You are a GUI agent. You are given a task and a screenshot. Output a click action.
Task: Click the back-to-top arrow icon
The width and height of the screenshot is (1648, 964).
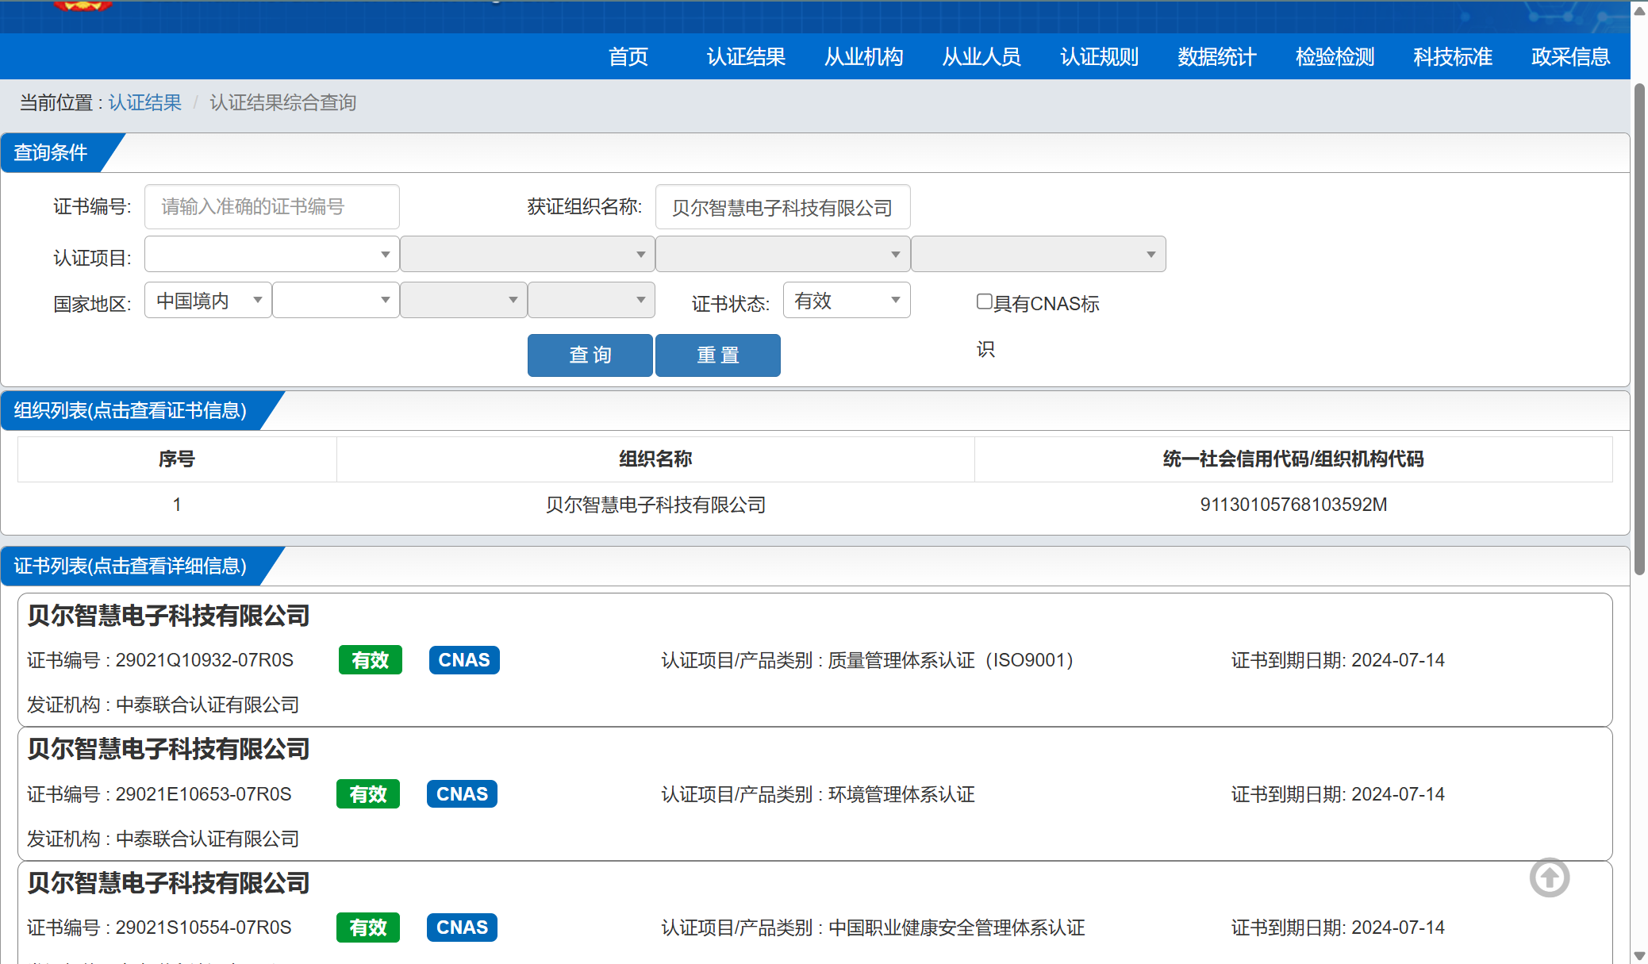point(1549,878)
